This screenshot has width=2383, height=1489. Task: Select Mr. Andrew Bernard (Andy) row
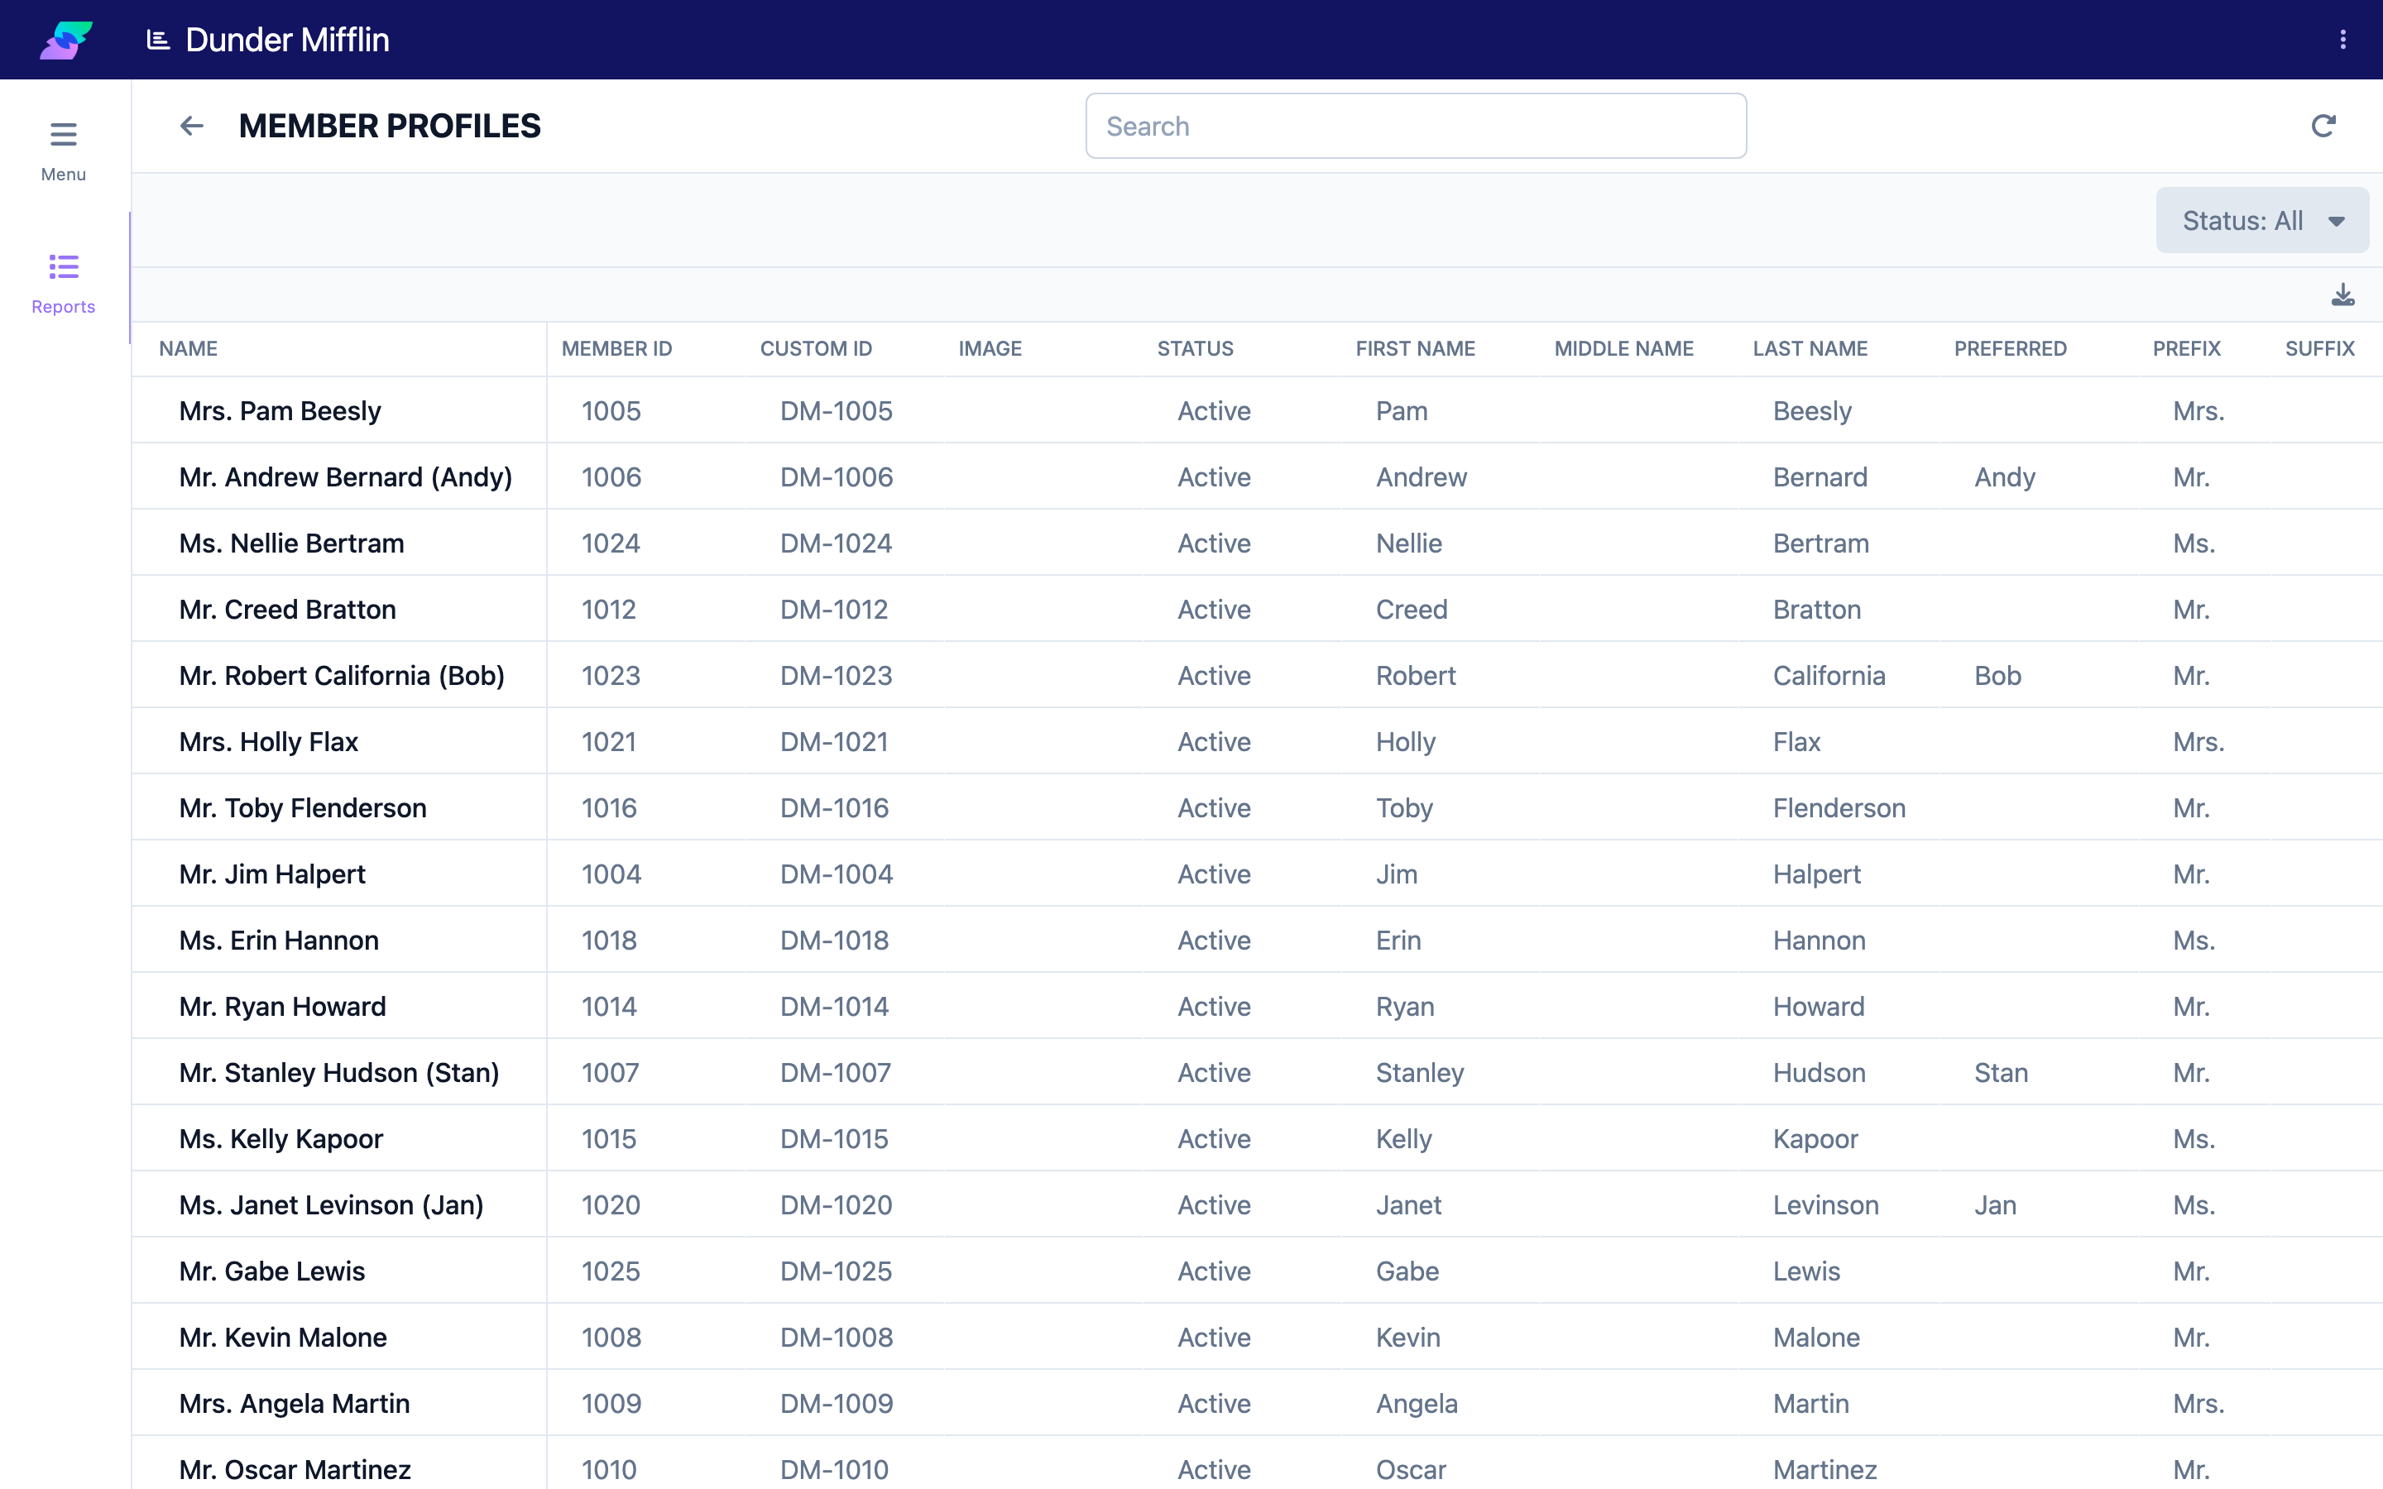(1258, 476)
